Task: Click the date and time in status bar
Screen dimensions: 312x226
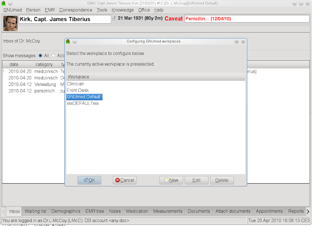Action: (279, 221)
